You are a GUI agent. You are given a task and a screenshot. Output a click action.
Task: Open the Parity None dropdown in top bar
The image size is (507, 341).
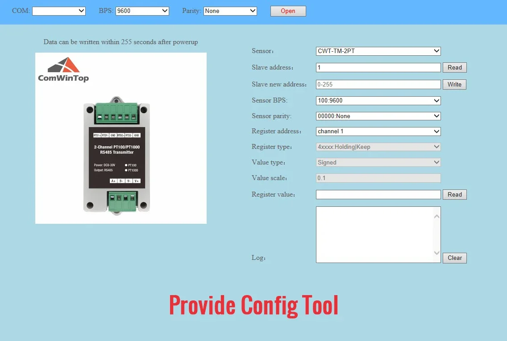tap(230, 11)
